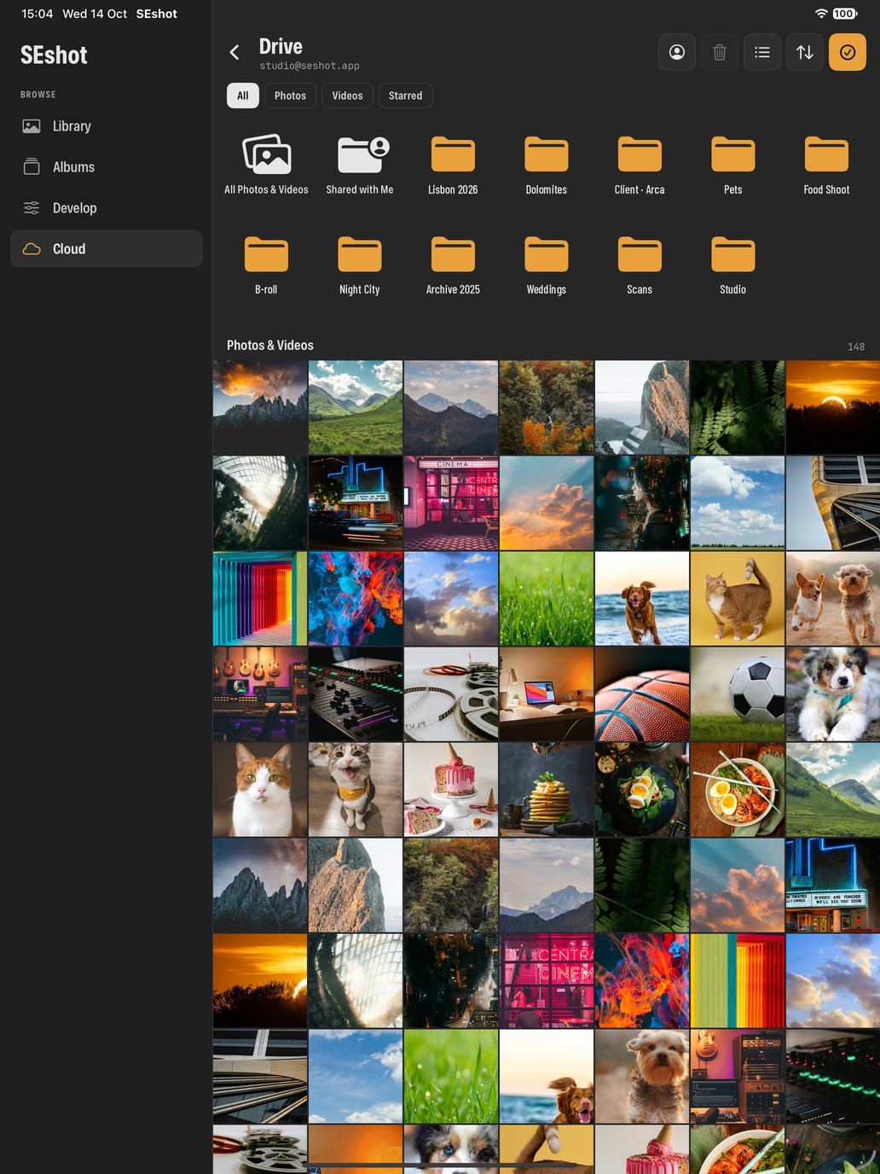The image size is (880, 1174).
Task: Select the Videos filter tab
Action: [x=347, y=96]
